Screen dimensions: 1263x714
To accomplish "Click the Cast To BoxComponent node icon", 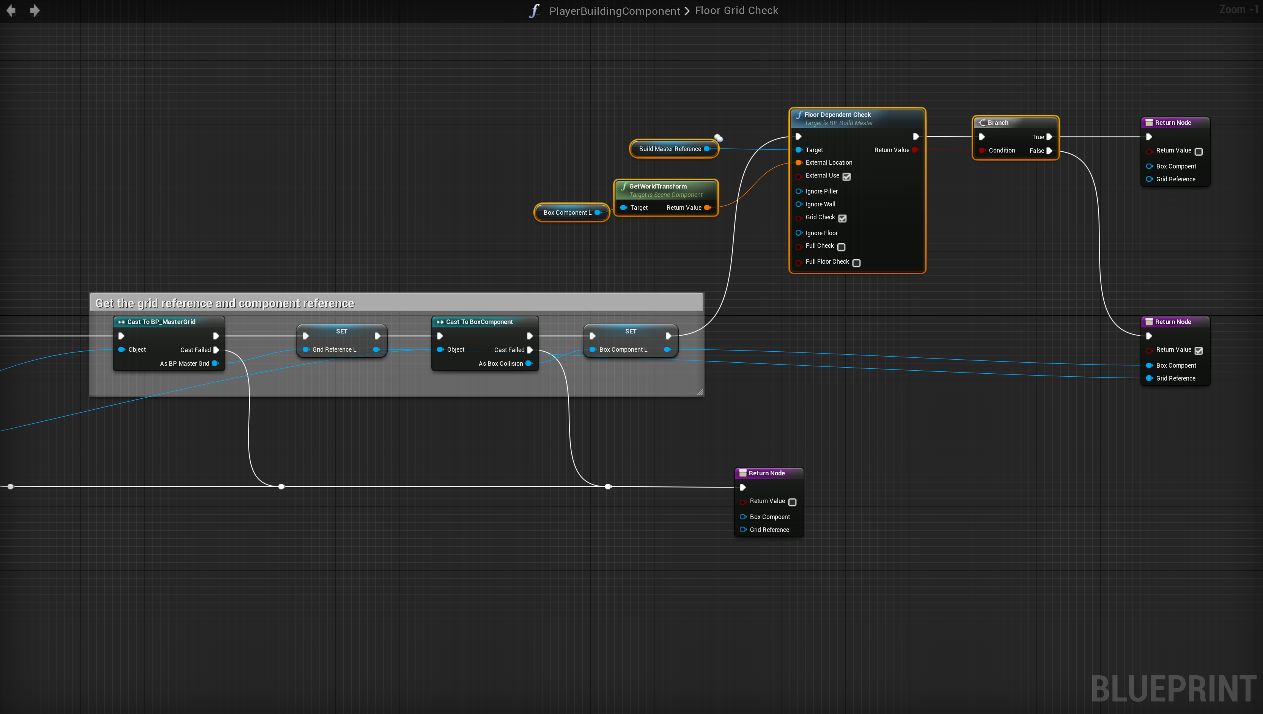I will click(x=440, y=322).
